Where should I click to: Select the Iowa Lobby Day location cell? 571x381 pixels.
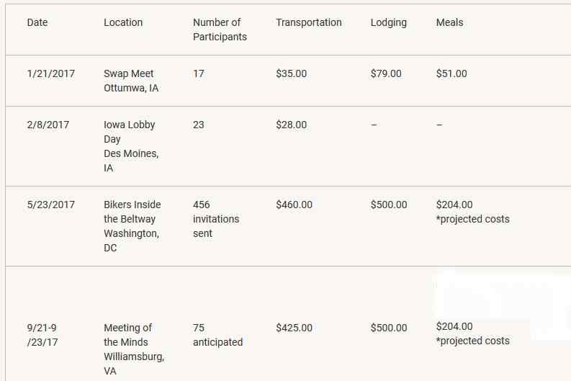pyautogui.click(x=132, y=146)
